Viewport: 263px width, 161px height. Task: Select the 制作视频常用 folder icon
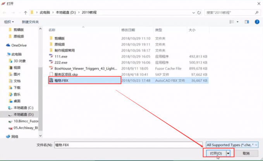[51, 50]
